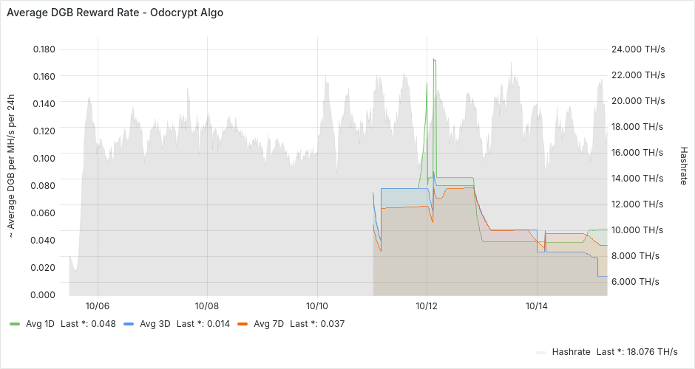Click the 10/14 x-axis date label
Screen dimensions: 695x369
537,306
